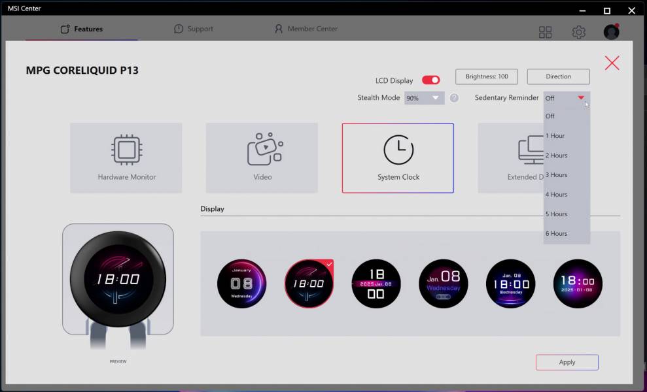Open the Video mode icon
Screen dimensions: 647x392
coord(264,150)
